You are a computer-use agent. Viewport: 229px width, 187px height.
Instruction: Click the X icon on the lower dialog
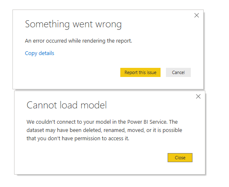click(x=198, y=96)
